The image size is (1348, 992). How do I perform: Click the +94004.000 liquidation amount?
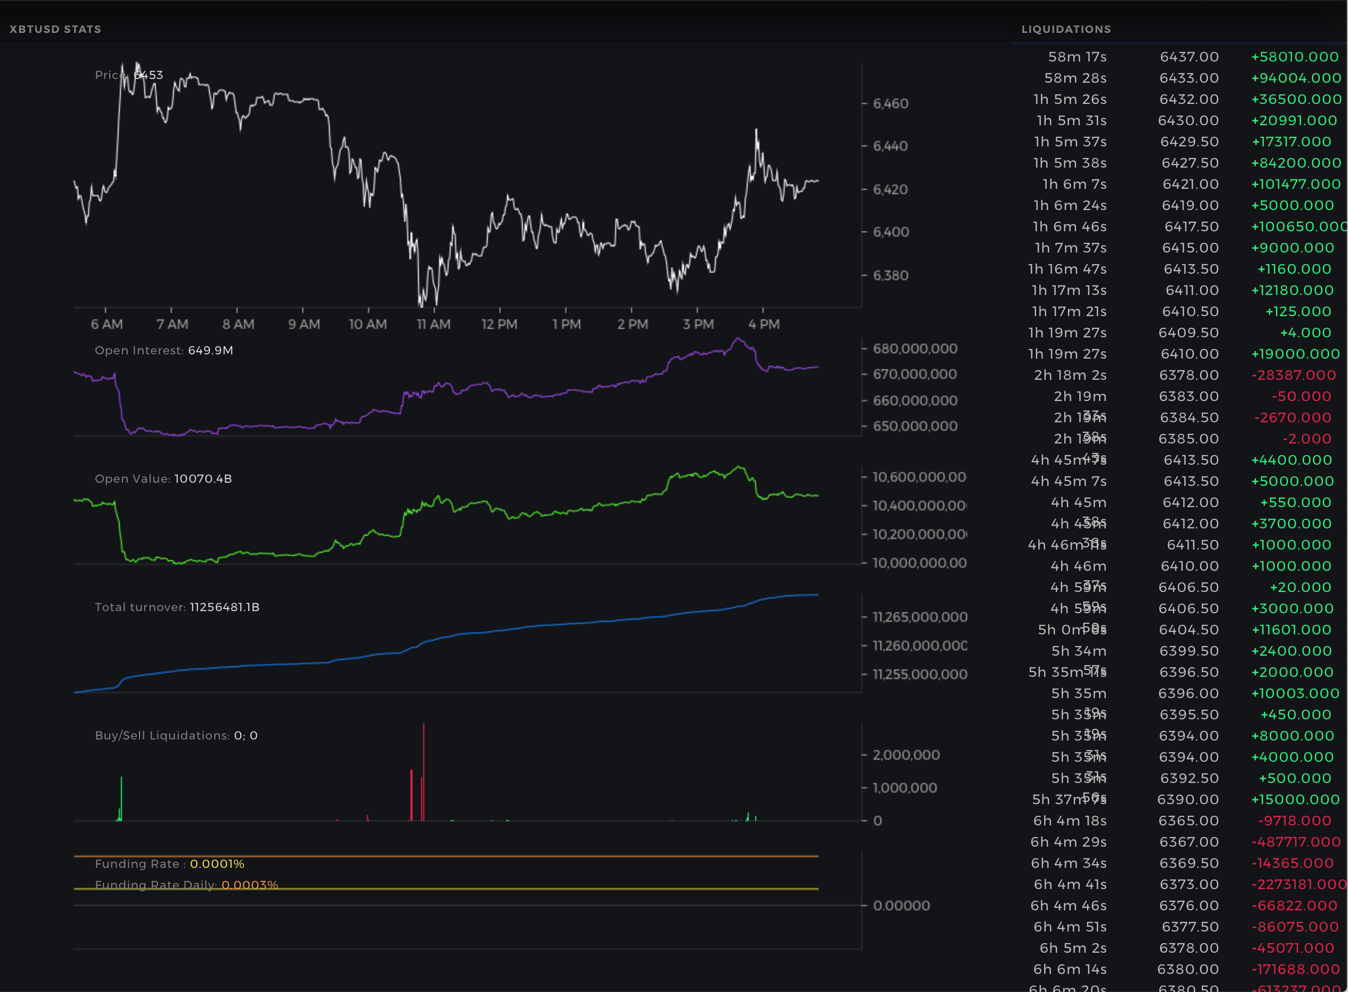[x=1296, y=78]
